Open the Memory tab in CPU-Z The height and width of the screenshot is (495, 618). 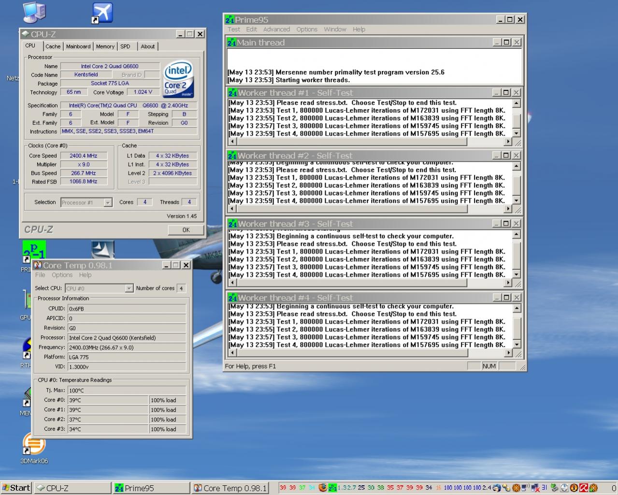tap(105, 46)
